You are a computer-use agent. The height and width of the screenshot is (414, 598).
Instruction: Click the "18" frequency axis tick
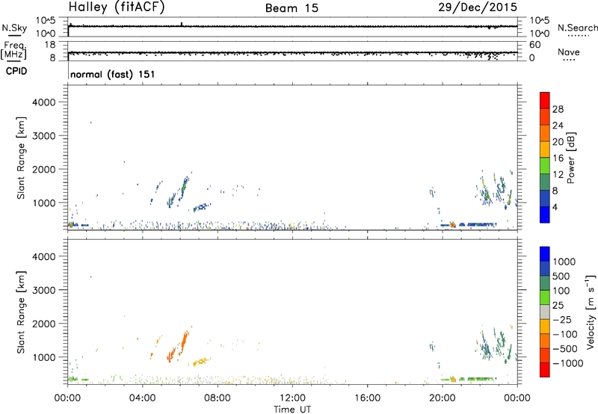click(50, 45)
